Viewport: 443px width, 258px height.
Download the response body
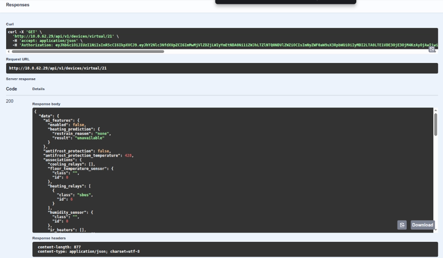[x=422, y=225]
